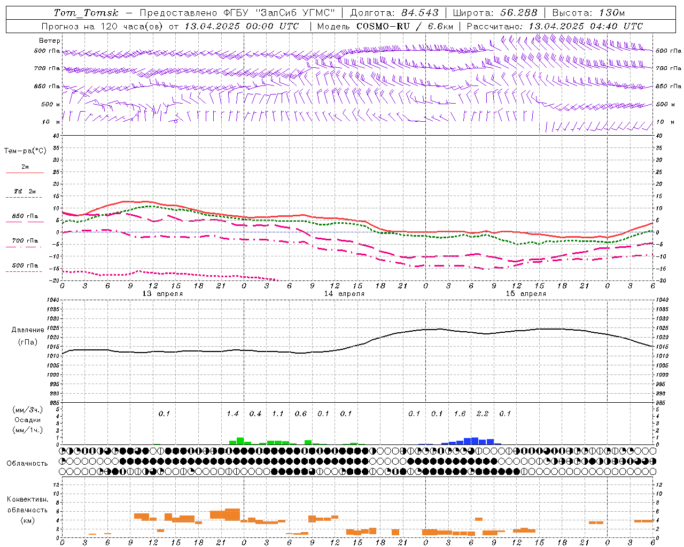Click the "14 апреля" date label
This screenshot has height=547, width=684.
point(344,294)
